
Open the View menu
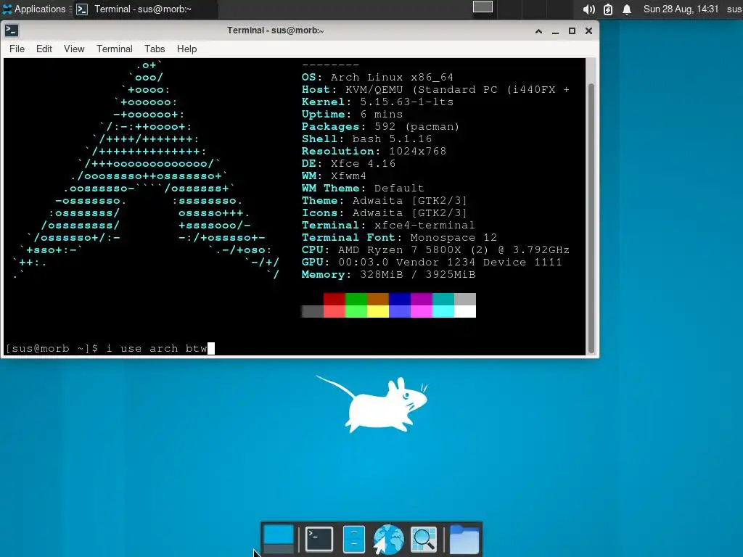[74, 49]
